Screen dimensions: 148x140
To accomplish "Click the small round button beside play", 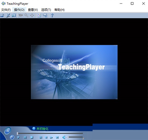I will tap(12, 137).
